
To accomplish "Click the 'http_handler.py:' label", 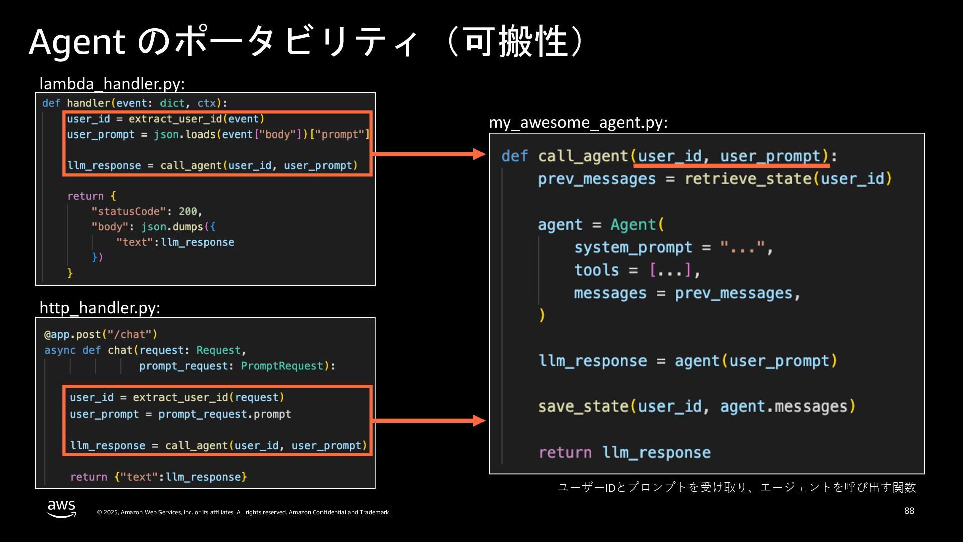I will click(x=100, y=307).
